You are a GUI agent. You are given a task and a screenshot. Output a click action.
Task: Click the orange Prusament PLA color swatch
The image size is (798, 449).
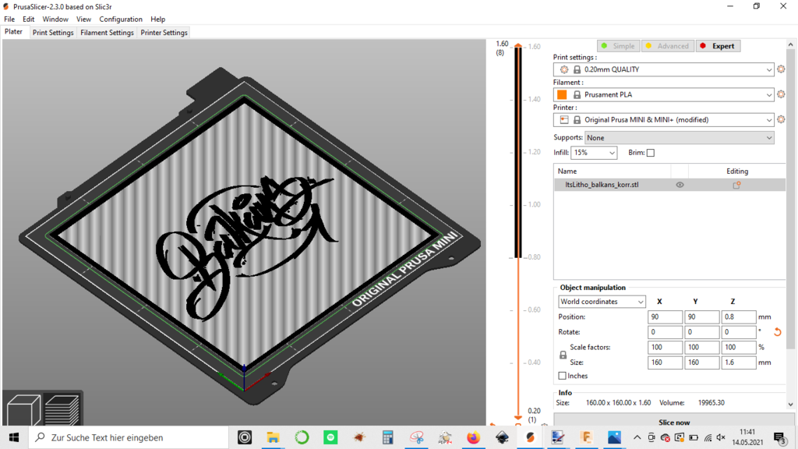(x=562, y=94)
